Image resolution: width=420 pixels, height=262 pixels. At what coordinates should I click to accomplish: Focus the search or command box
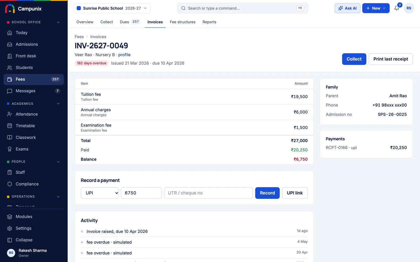tap(243, 8)
